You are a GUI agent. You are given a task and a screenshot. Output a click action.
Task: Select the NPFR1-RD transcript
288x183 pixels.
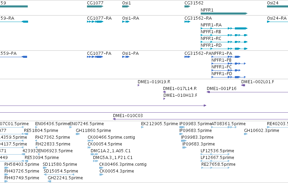(224, 49)
